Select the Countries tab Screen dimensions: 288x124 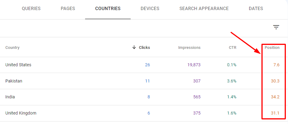pyautogui.click(x=108, y=9)
